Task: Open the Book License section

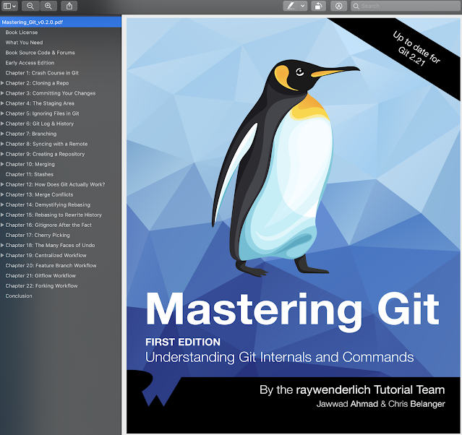Action: tap(22, 33)
